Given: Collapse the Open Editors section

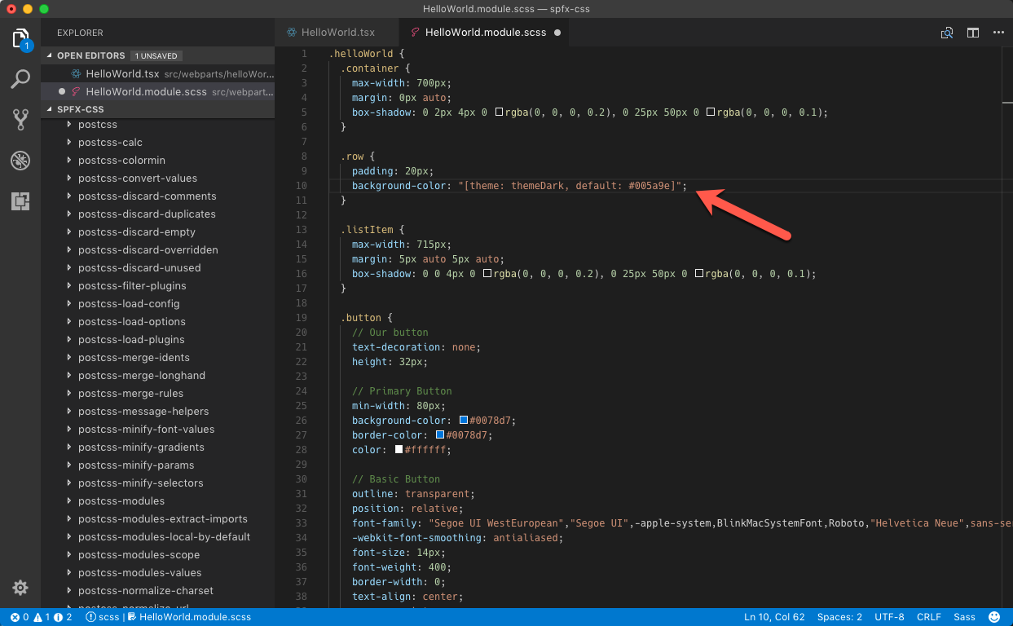Looking at the screenshot, I should [x=90, y=55].
